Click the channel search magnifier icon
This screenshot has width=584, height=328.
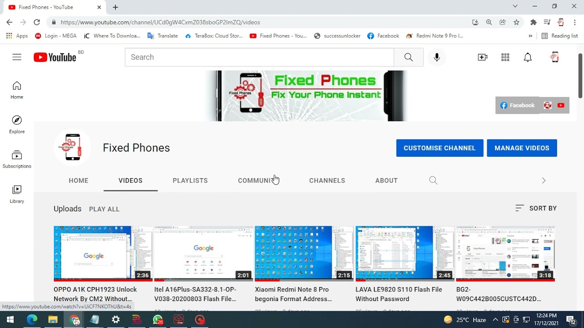pyautogui.click(x=433, y=180)
